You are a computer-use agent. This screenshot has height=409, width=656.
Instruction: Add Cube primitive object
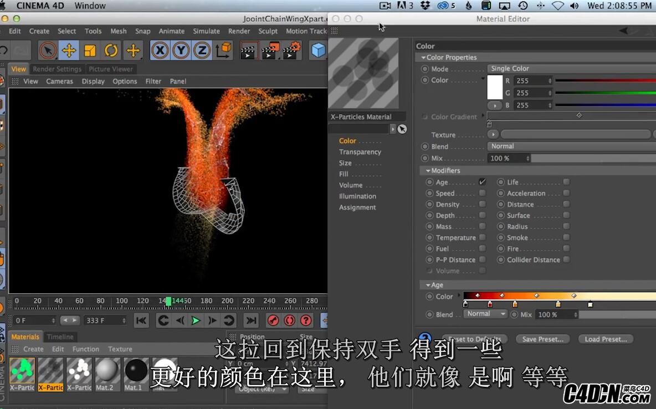(319, 50)
